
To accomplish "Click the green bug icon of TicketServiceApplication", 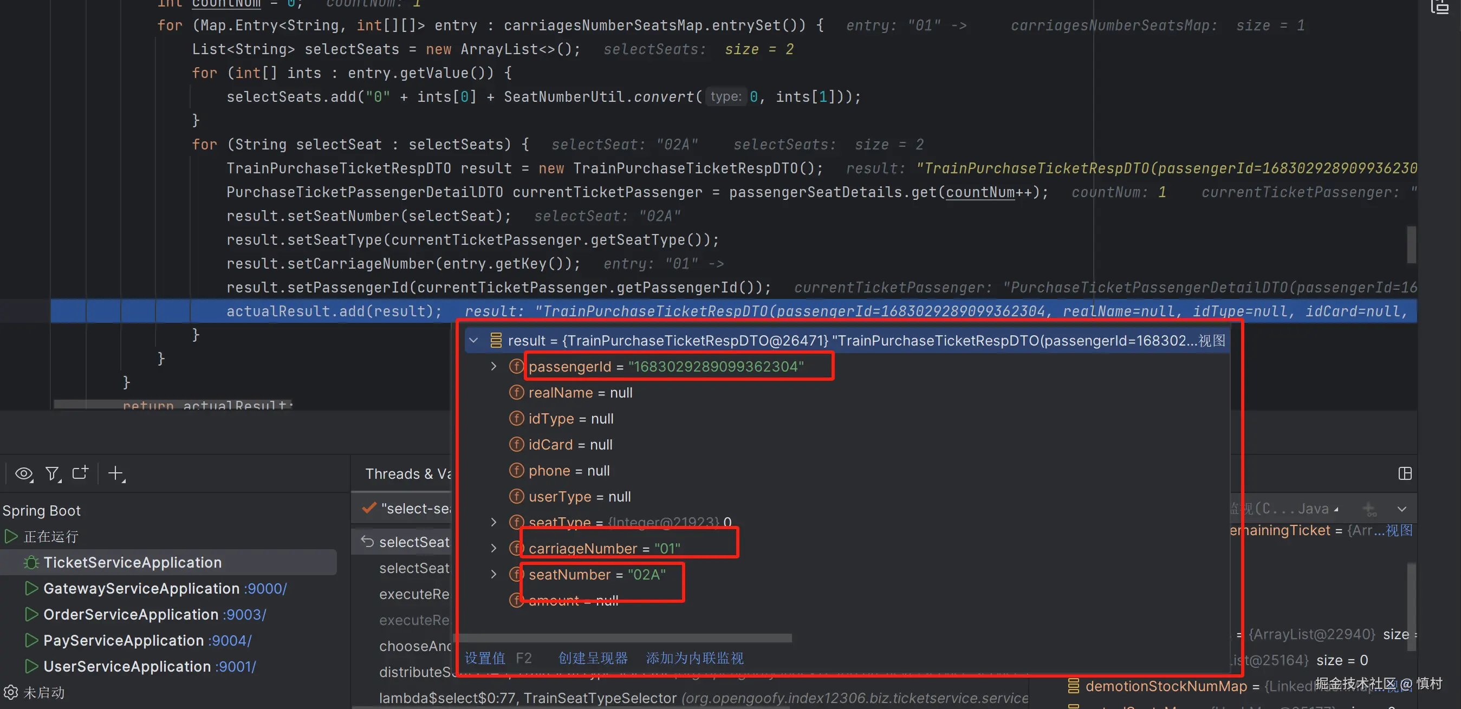I will click(31, 562).
